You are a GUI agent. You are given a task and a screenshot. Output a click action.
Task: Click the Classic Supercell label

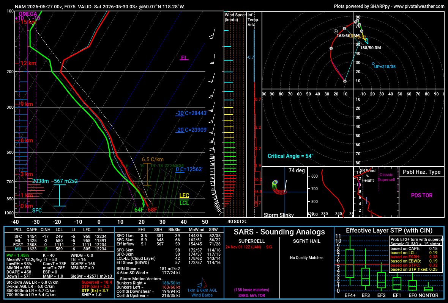click(386, 177)
